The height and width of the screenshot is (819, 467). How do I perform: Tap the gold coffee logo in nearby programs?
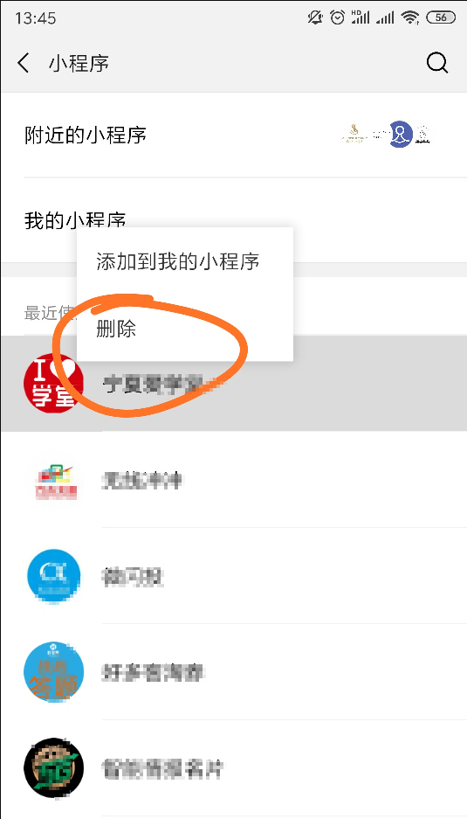tap(354, 135)
